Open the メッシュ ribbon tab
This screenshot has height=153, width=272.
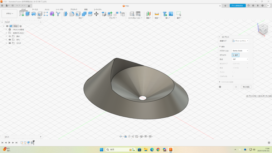[x=47, y=9]
